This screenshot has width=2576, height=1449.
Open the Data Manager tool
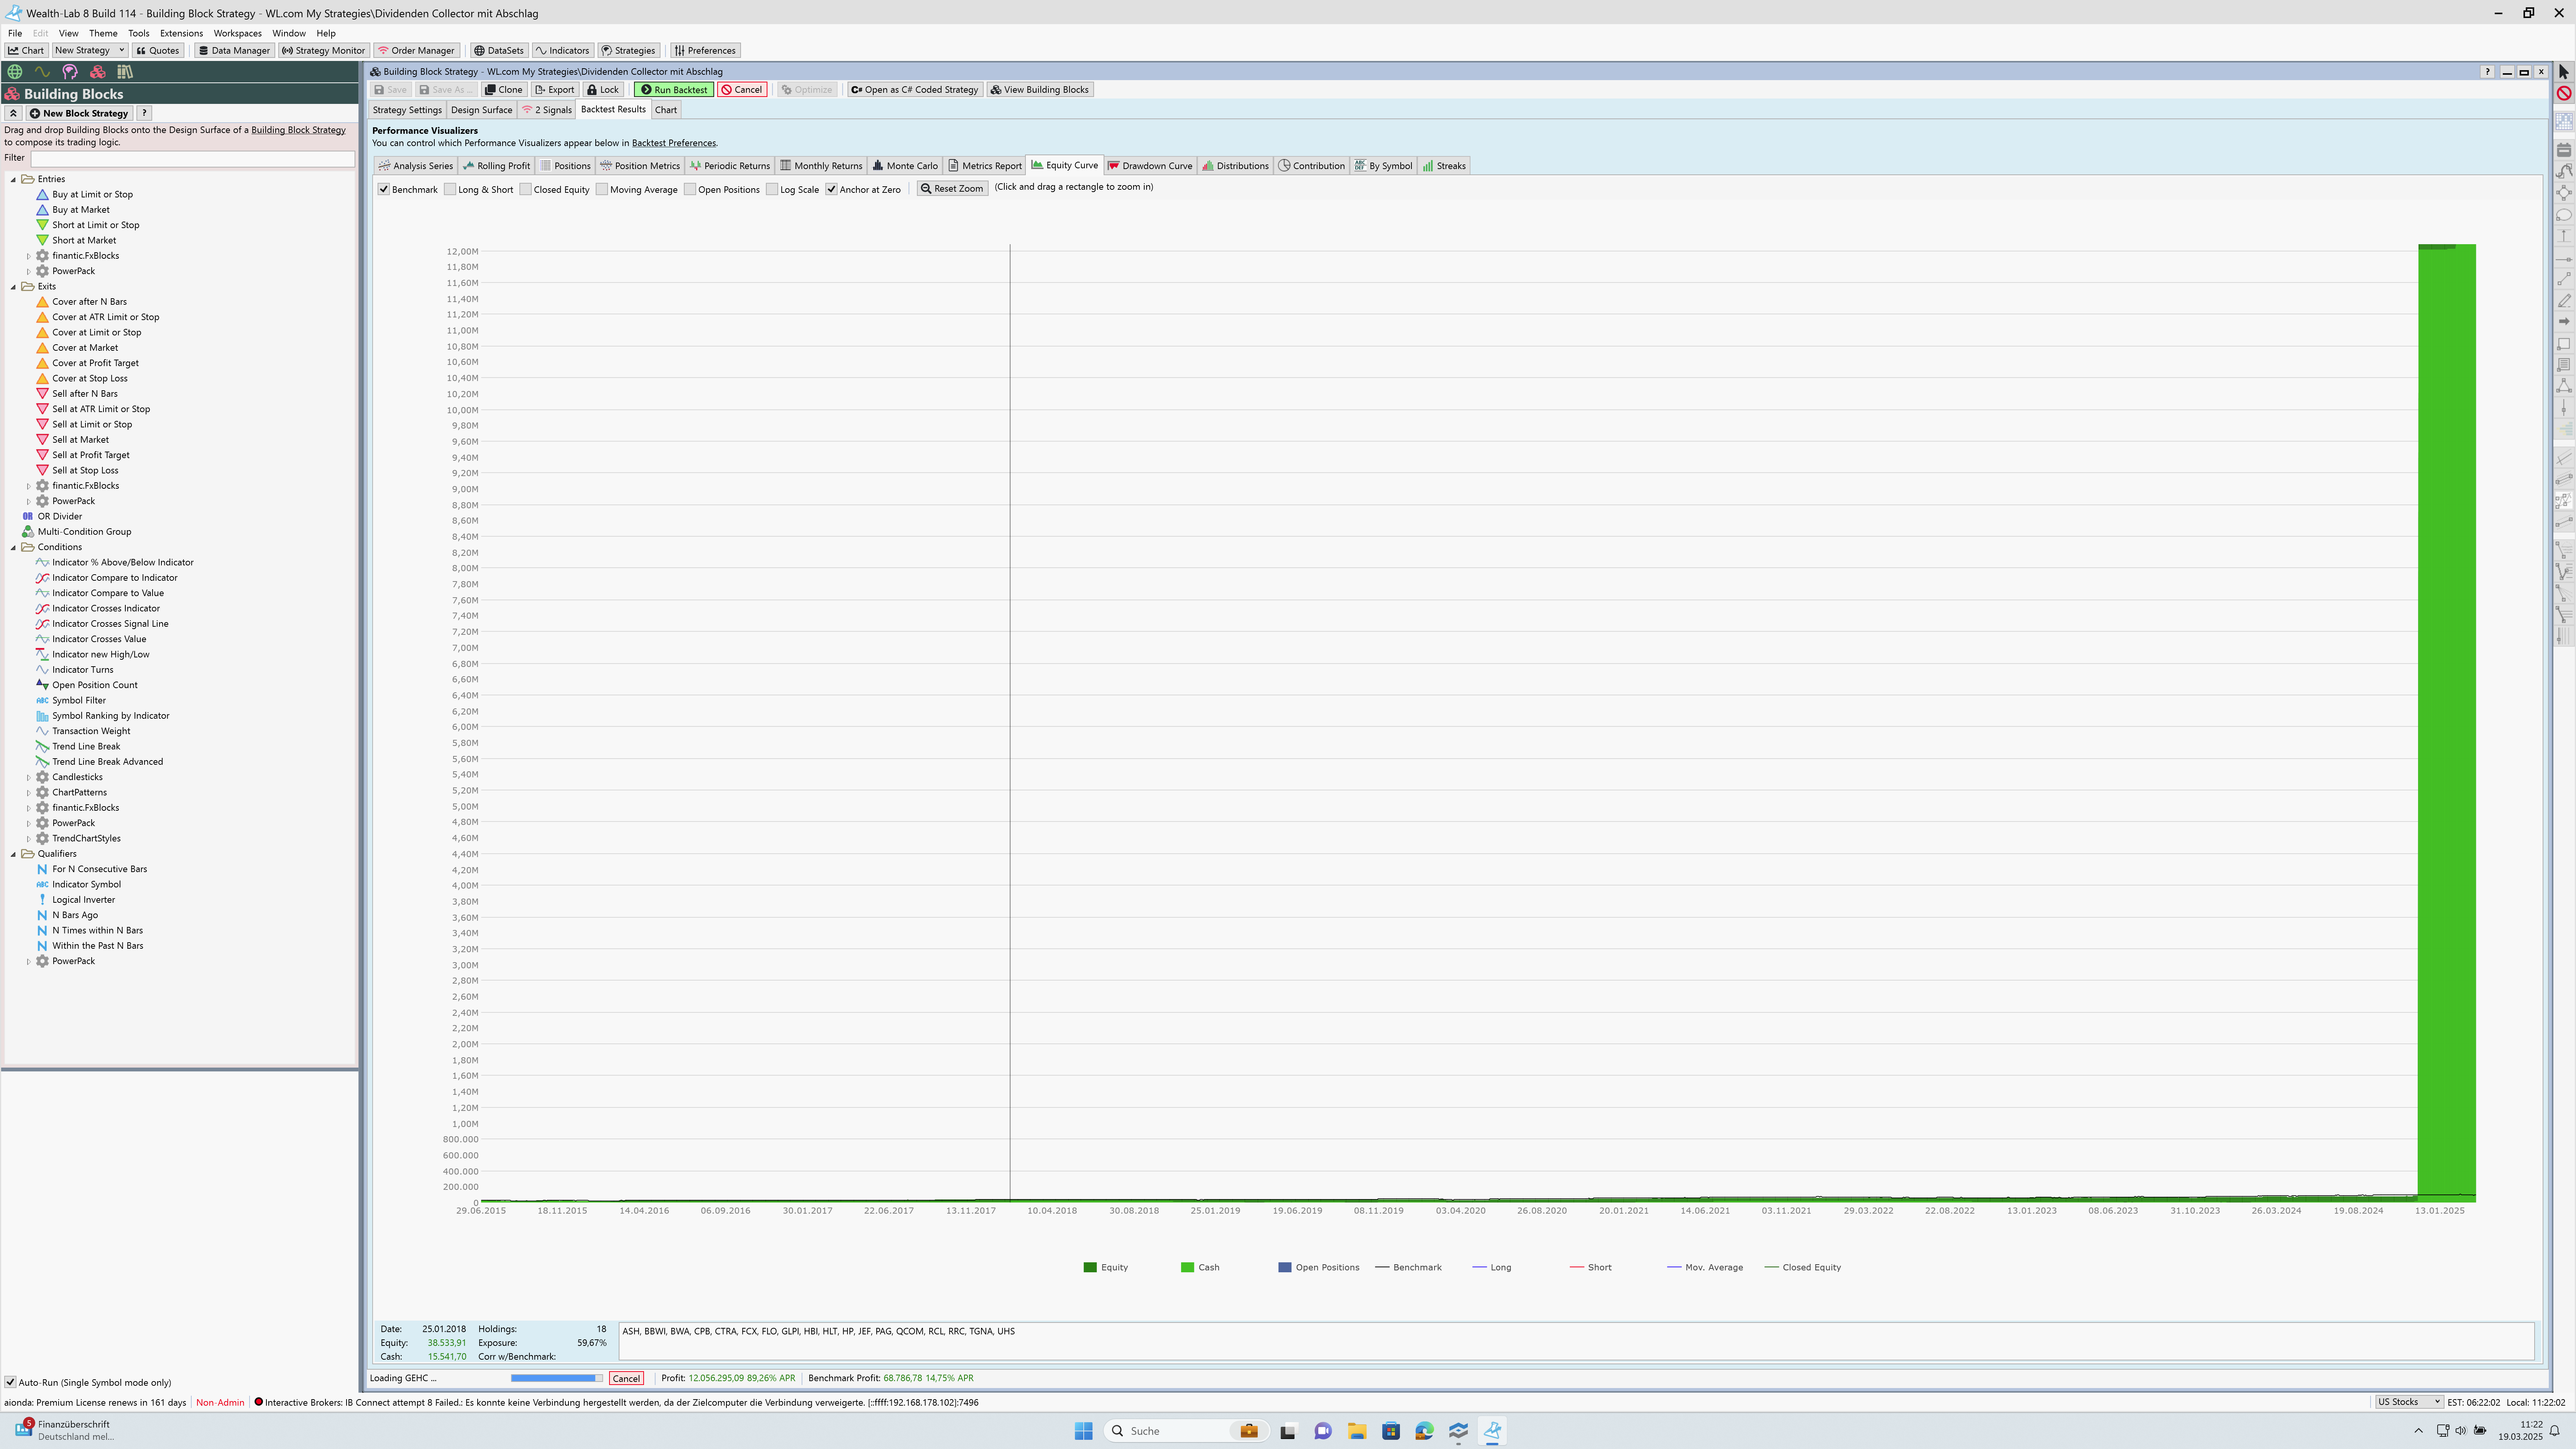[234, 50]
